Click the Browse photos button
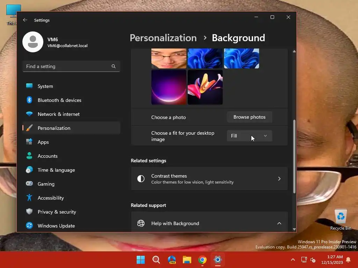Screen dimensions: 358x268 point(249,117)
